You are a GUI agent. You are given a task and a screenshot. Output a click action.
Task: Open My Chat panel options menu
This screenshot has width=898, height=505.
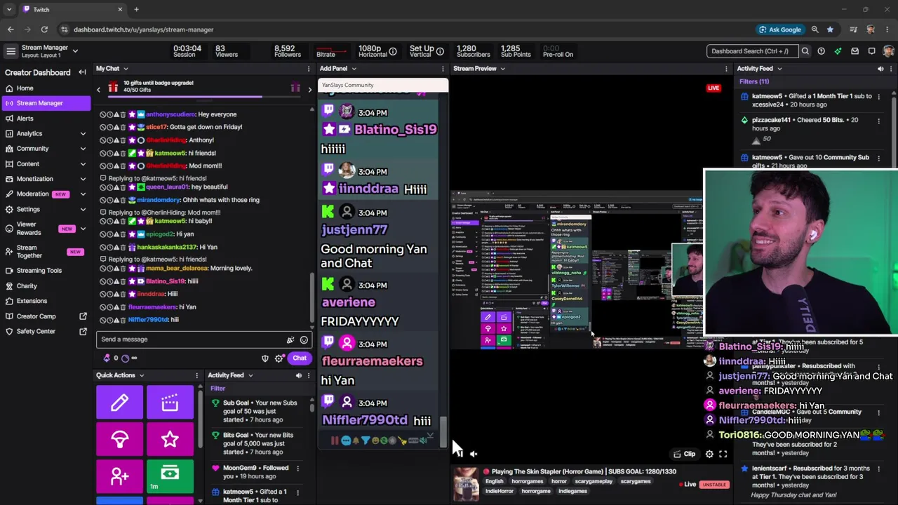(x=308, y=69)
